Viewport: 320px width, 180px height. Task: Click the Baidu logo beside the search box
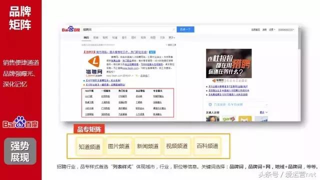71,29
